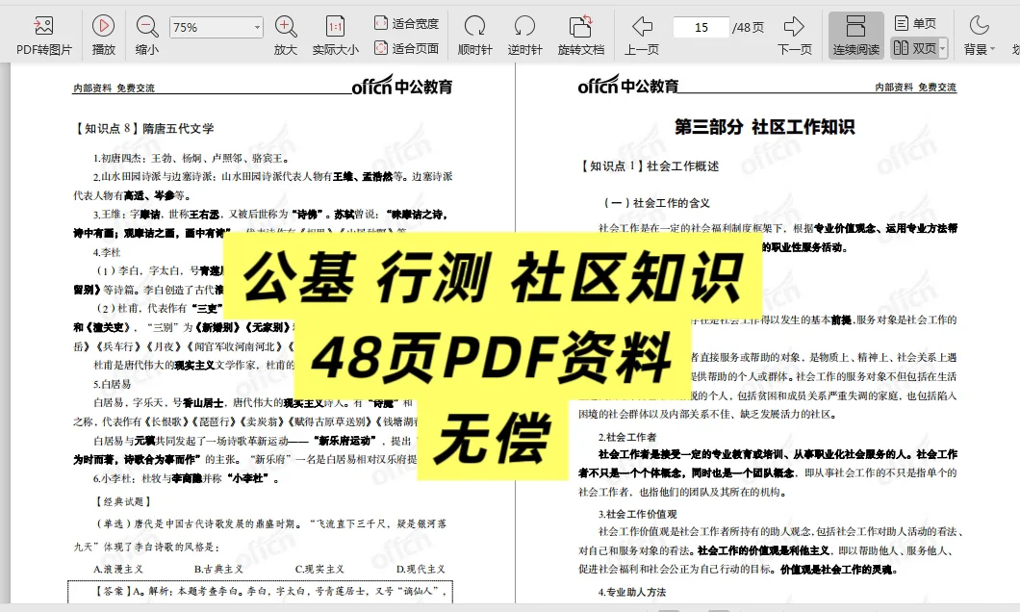Rotate page 逆时针
The image size is (1020, 612).
pos(524,35)
